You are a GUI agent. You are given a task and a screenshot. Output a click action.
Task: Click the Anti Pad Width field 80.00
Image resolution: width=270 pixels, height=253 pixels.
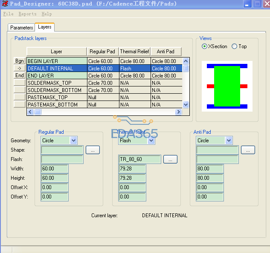pos(210,169)
